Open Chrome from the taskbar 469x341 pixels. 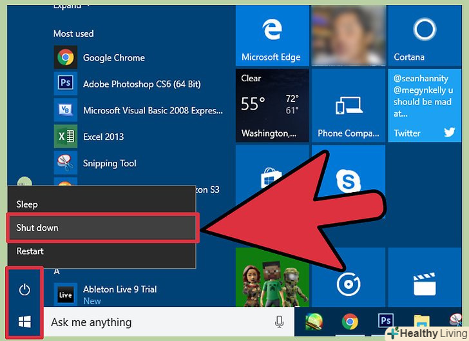(x=350, y=322)
